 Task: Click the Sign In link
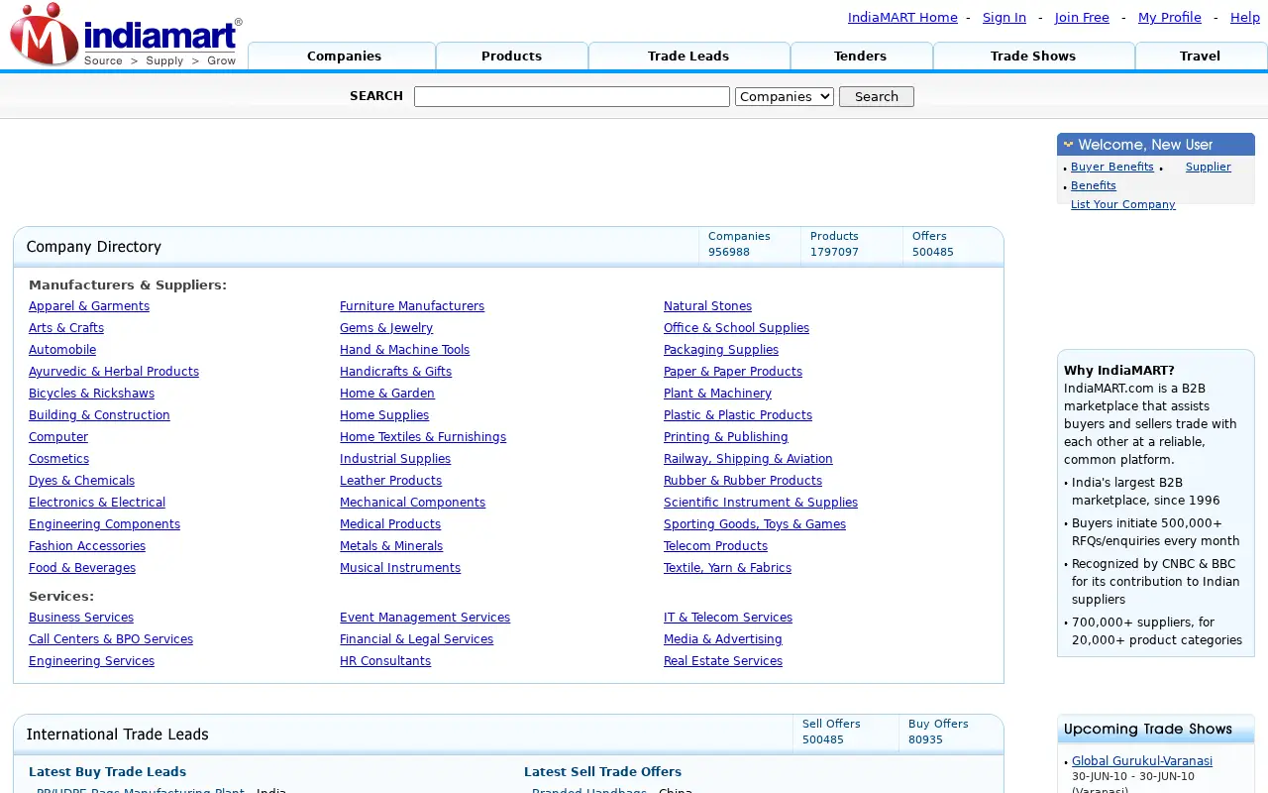pyautogui.click(x=1004, y=18)
